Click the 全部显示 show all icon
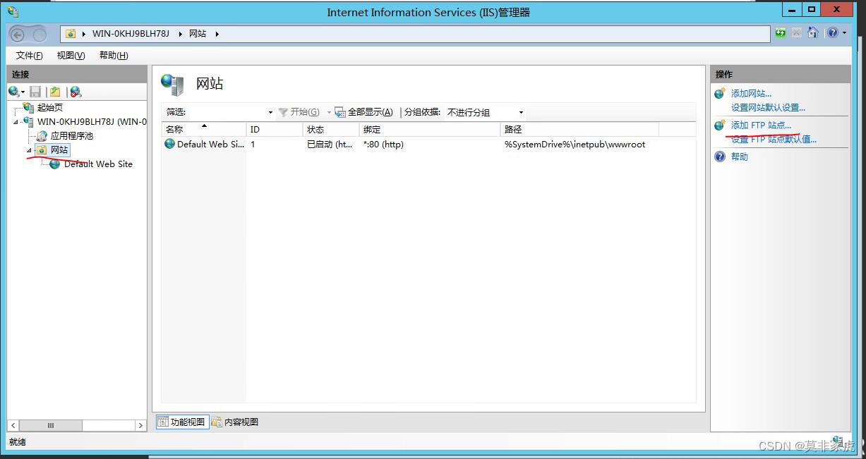 (x=339, y=112)
